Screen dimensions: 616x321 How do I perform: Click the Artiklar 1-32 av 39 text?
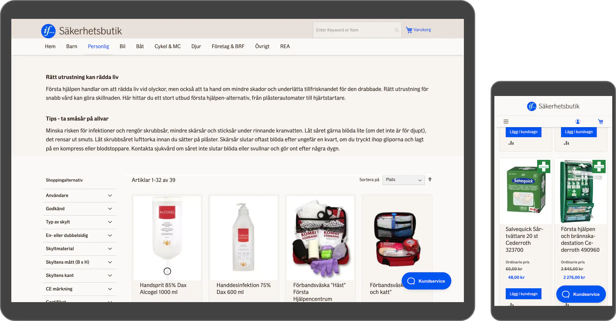tap(153, 180)
